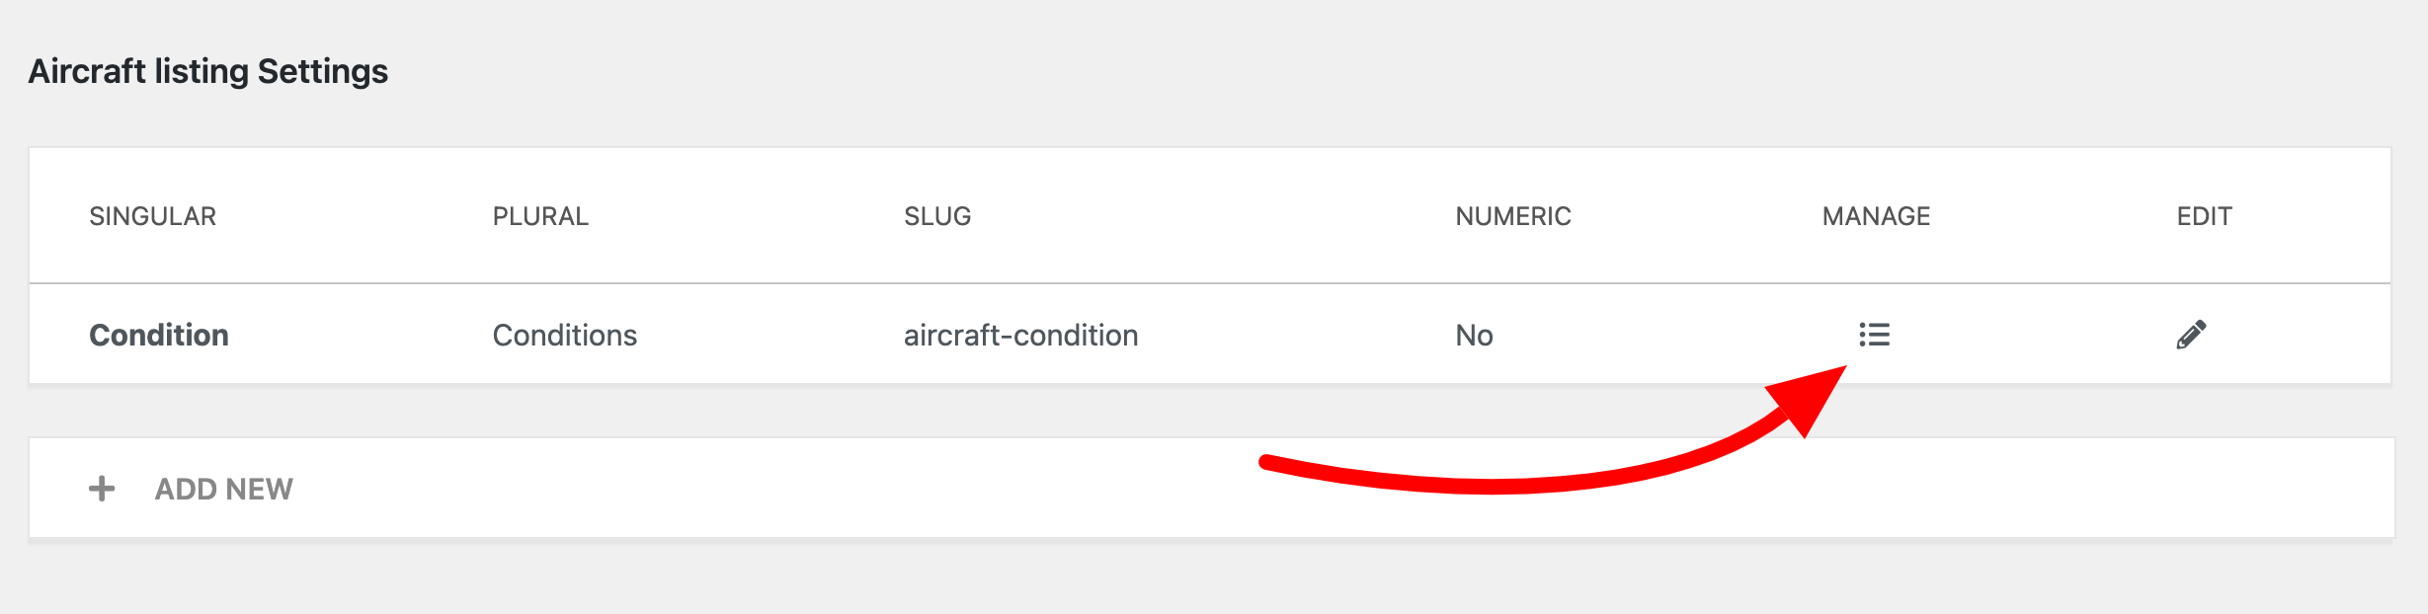Click the pencil edit icon for Condition
Image resolution: width=2428 pixels, height=614 pixels.
2191,335
